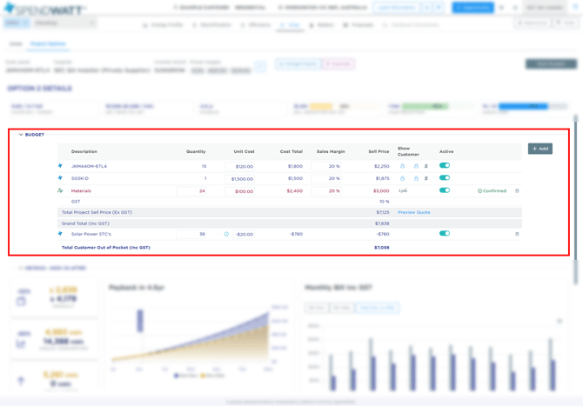Click the Add button in Budget
The height and width of the screenshot is (406, 583).
(x=539, y=149)
